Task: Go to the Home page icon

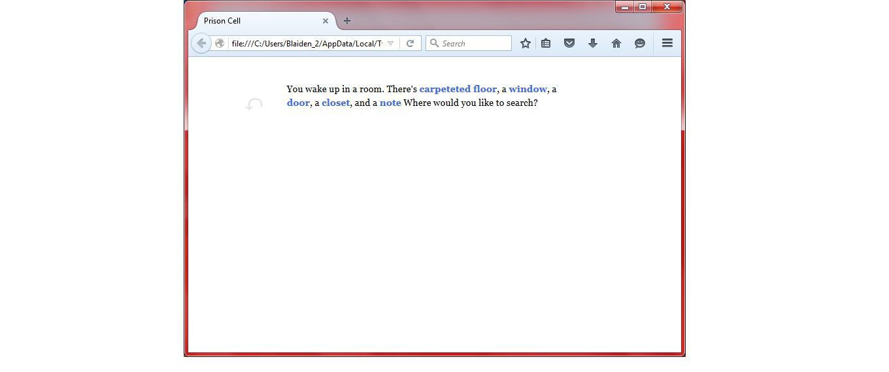Action: tap(616, 43)
